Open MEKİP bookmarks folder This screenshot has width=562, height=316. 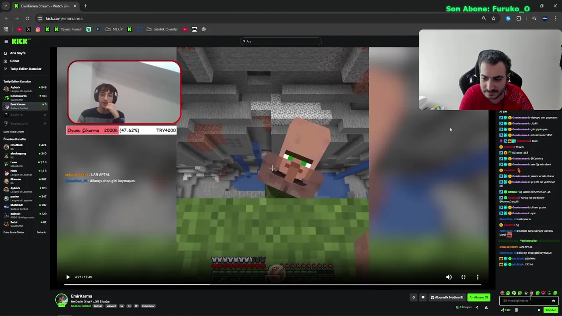(114, 29)
